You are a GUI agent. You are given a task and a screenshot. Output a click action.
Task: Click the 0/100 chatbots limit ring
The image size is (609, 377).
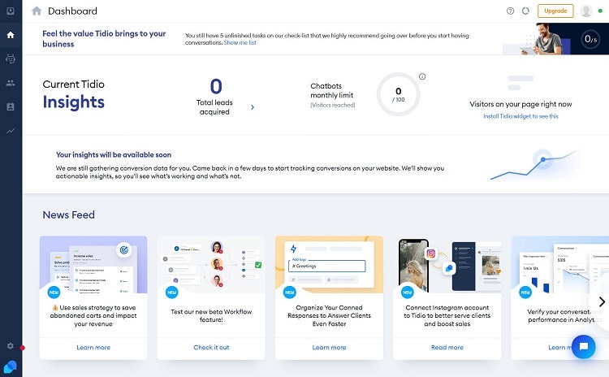pos(398,94)
